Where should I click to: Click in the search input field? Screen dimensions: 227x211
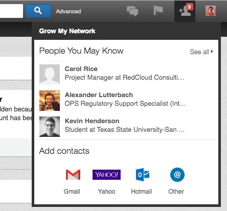[x=11, y=11]
